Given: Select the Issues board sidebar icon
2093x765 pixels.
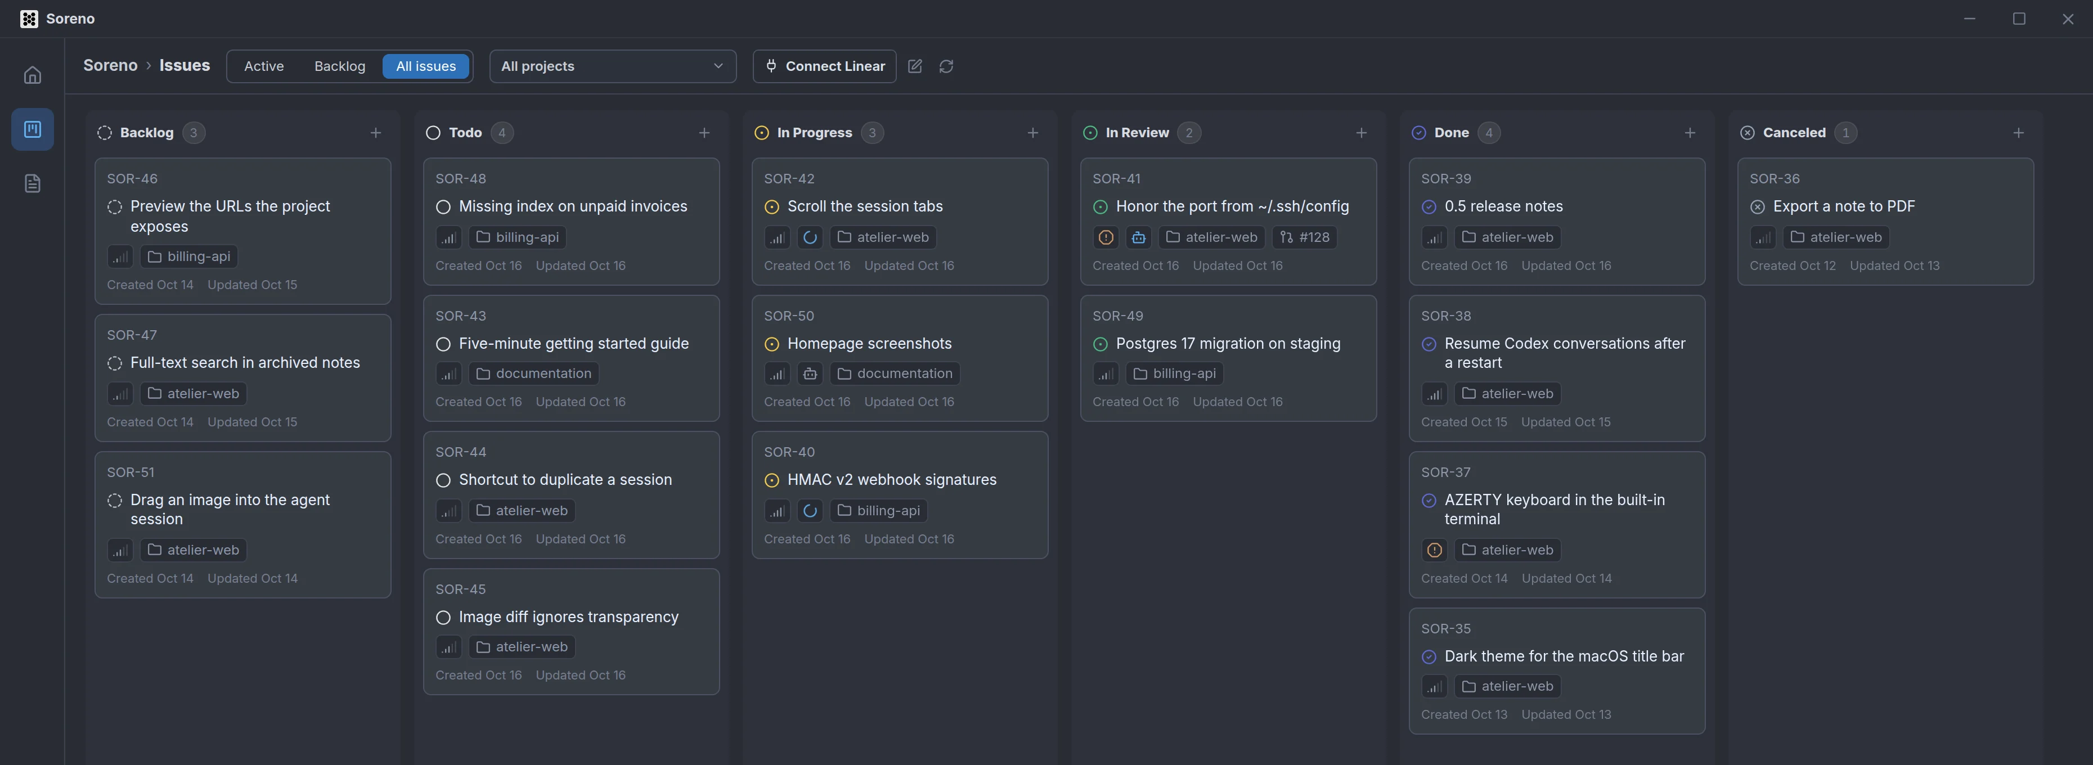Looking at the screenshot, I should pyautogui.click(x=33, y=129).
